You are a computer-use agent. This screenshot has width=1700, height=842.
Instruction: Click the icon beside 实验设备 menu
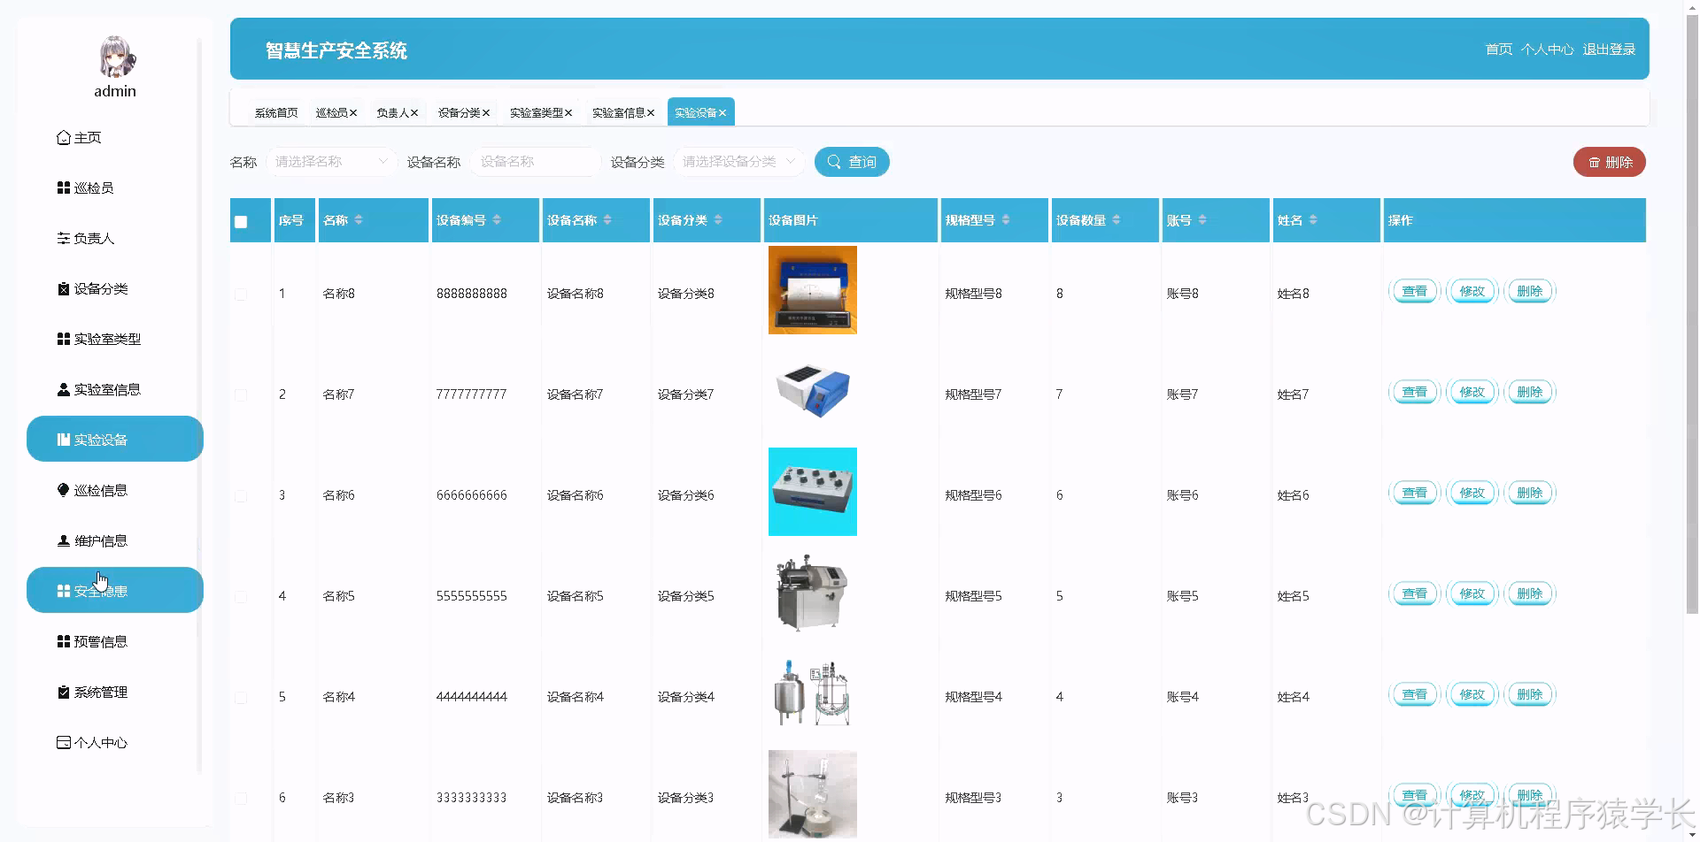tap(64, 440)
